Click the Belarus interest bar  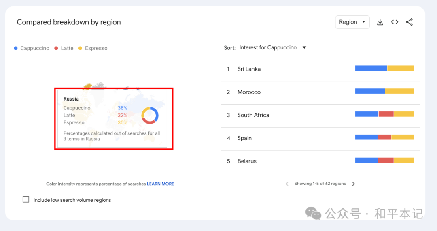[384, 160]
